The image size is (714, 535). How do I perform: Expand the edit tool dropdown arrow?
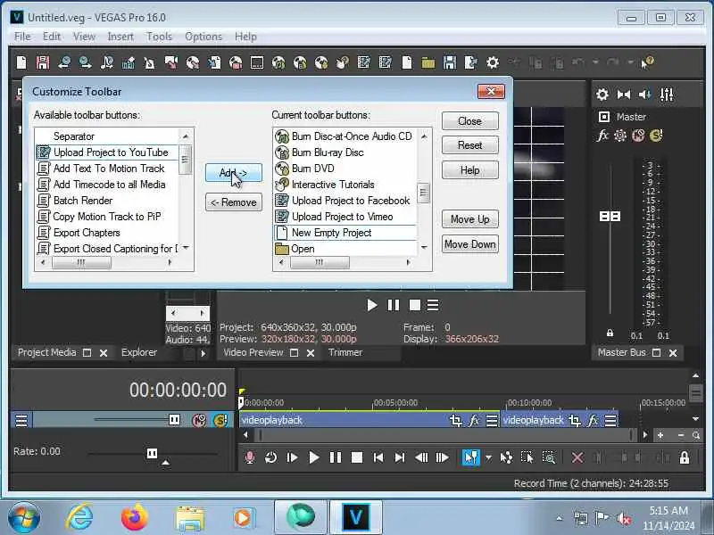[488, 457]
